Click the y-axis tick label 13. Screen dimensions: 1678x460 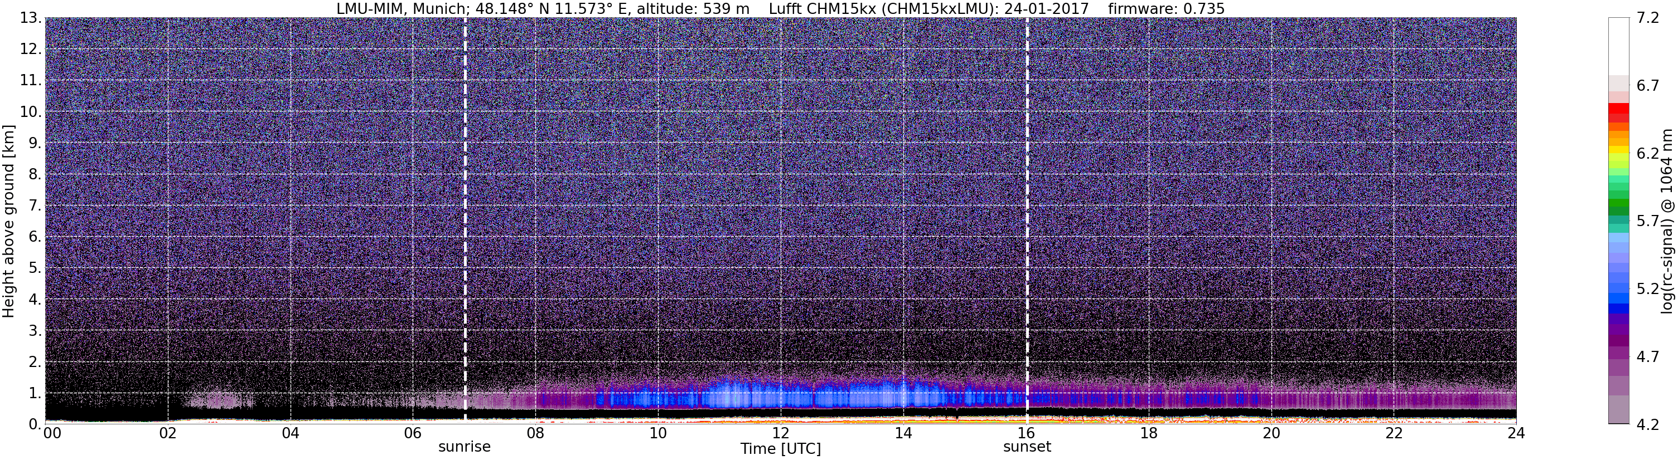click(x=31, y=18)
